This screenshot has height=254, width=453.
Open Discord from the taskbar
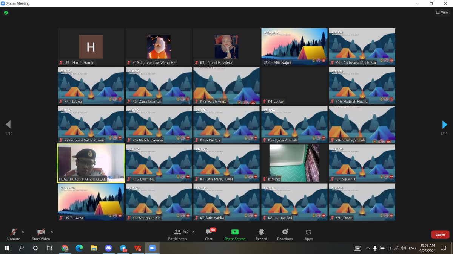click(x=109, y=248)
